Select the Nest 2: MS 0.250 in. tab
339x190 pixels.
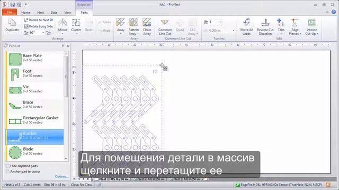(149, 179)
